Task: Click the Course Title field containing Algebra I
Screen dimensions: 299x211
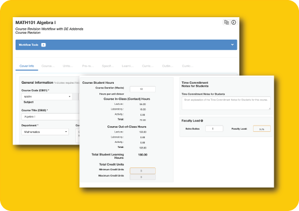Action: 51,116
